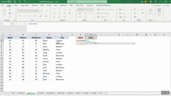
Task: Open Format as Table dropdown
Action: (x=104, y=13)
